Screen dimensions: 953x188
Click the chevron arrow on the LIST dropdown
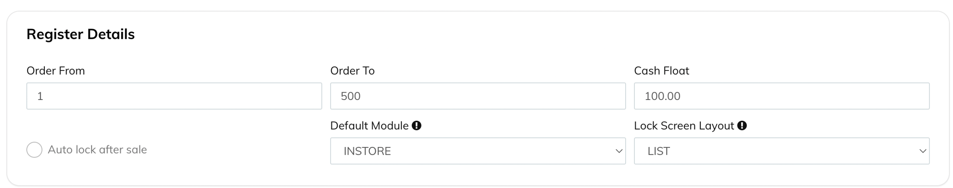pyautogui.click(x=923, y=151)
